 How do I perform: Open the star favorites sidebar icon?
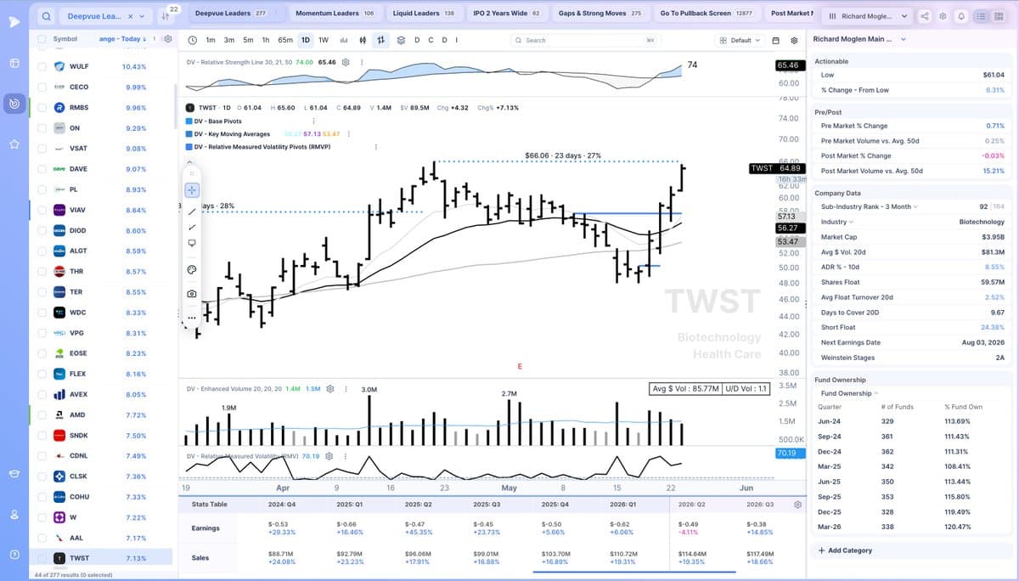tap(14, 145)
